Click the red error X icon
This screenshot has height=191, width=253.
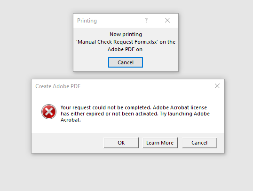(49, 112)
